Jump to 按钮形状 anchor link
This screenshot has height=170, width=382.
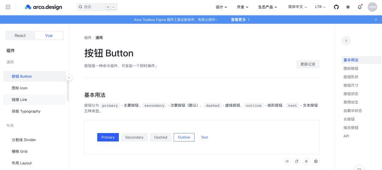point(351,77)
